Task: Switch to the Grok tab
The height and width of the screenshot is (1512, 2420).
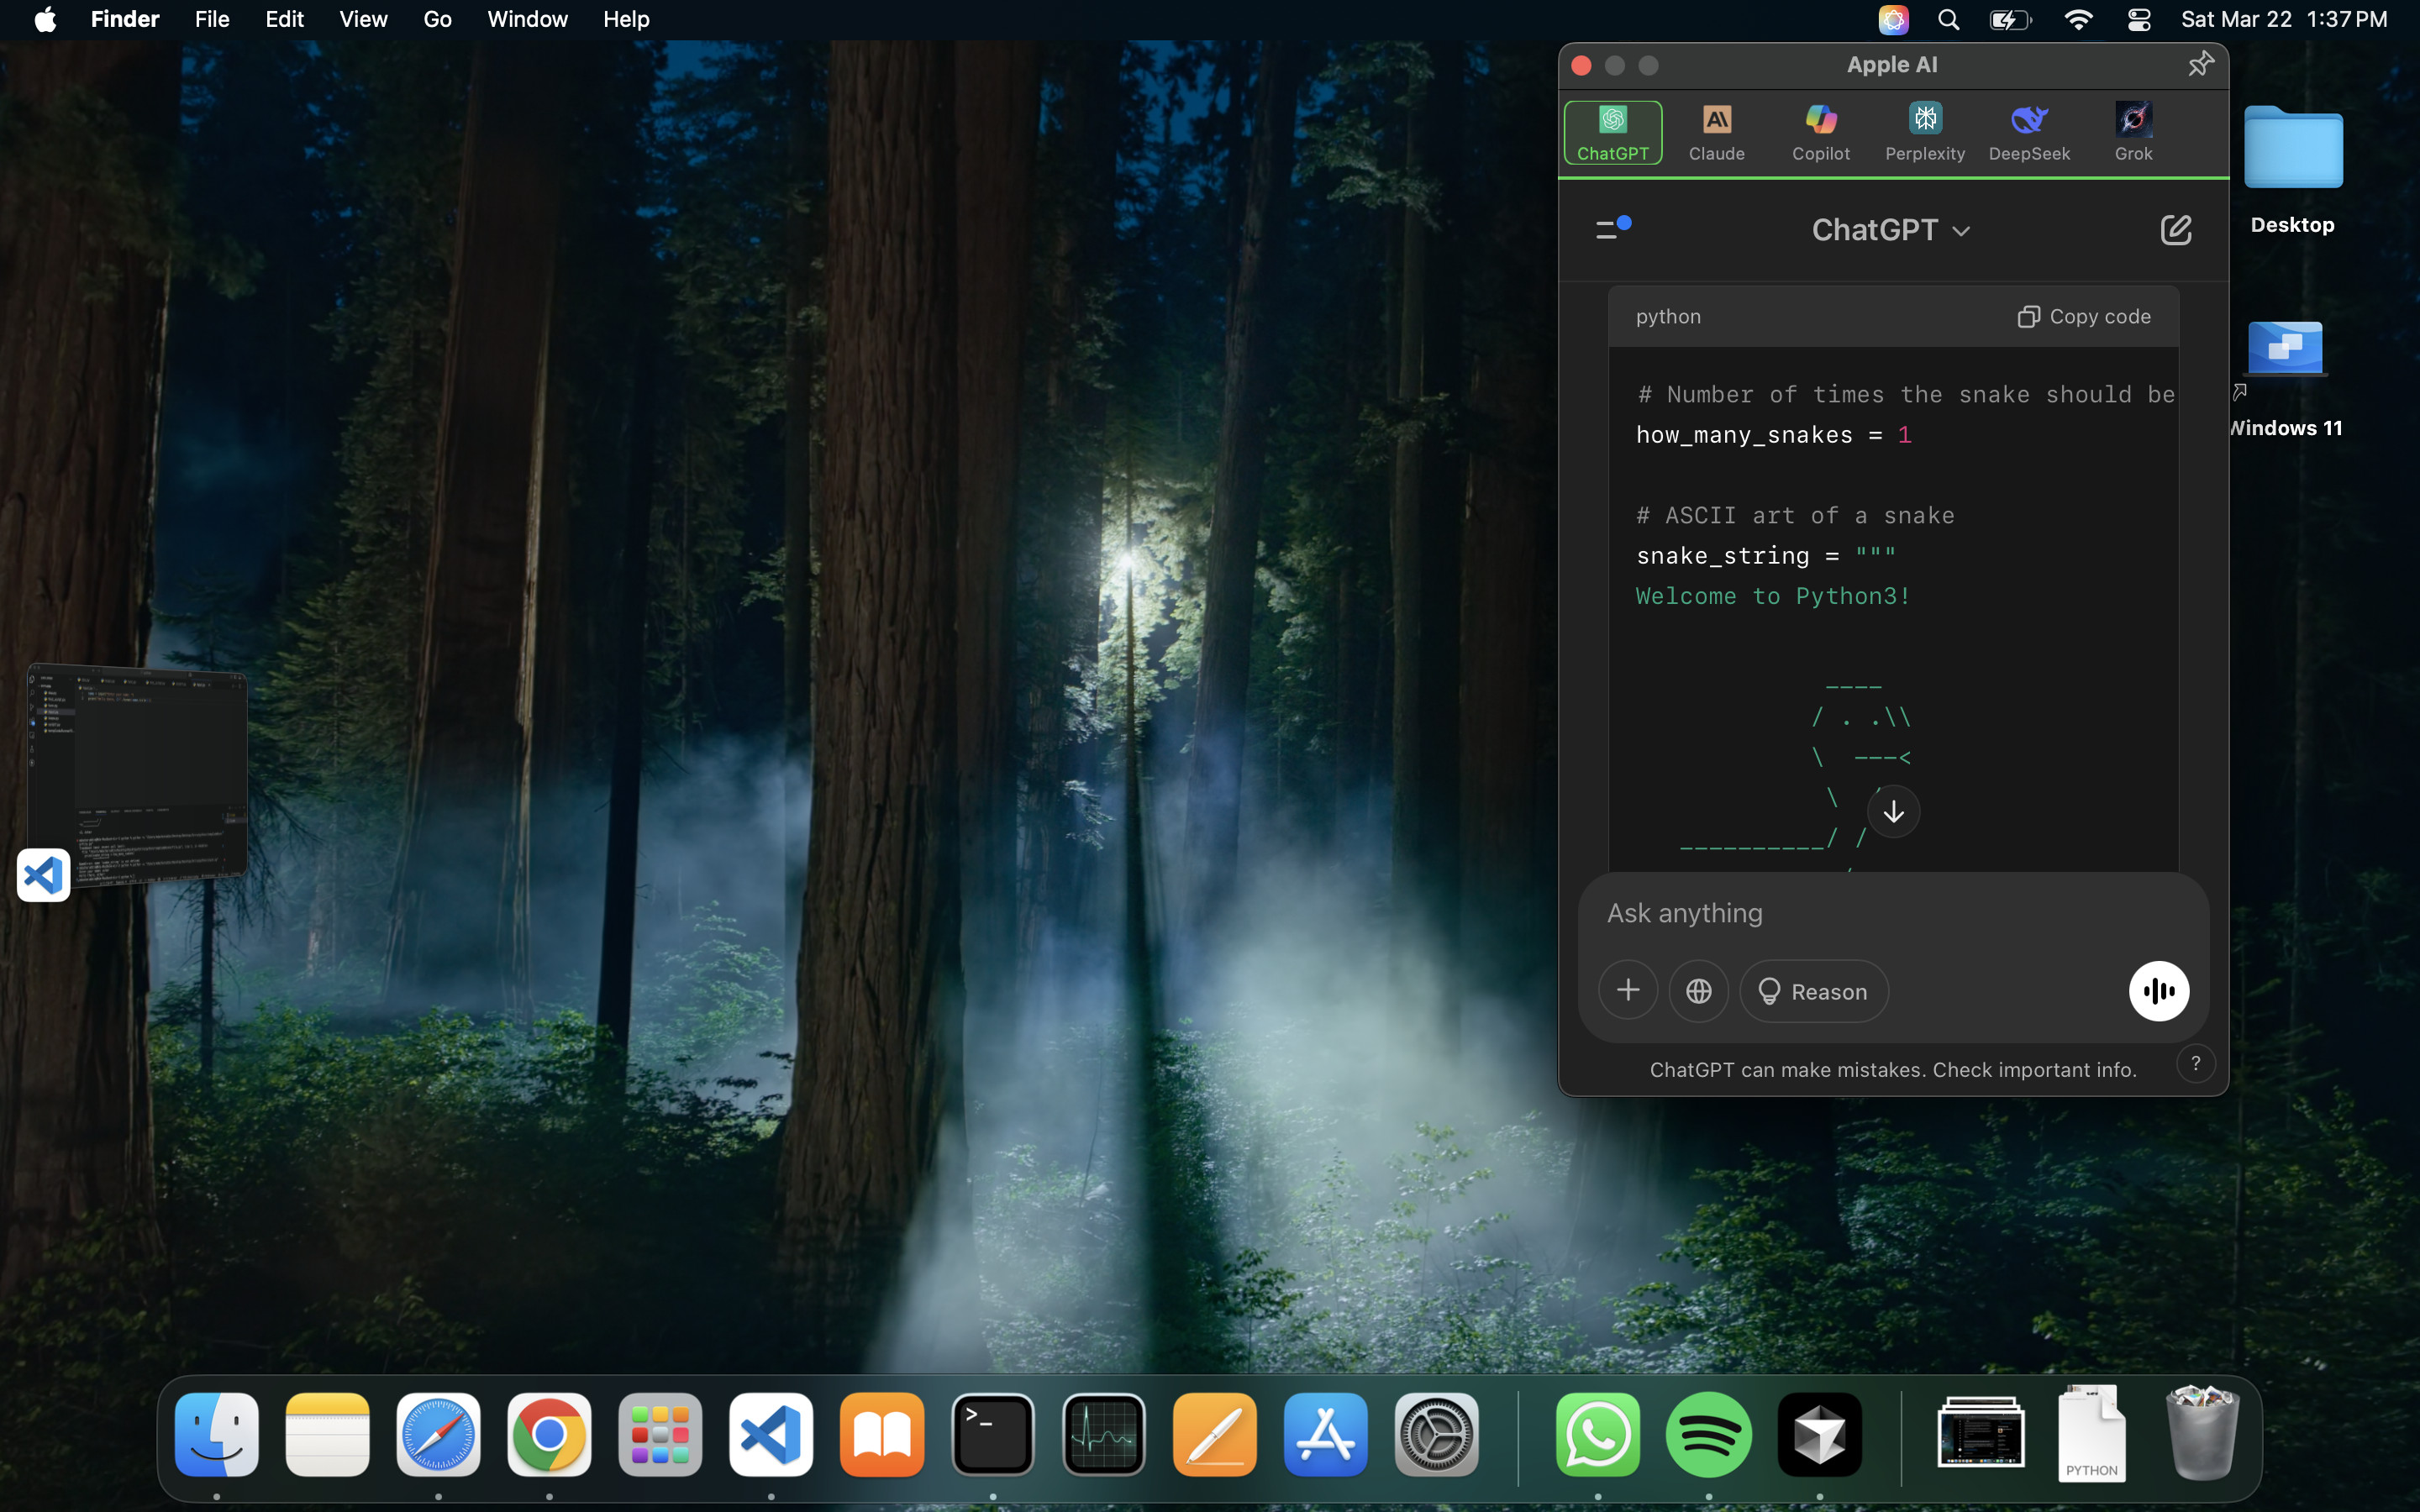Action: (x=2133, y=133)
